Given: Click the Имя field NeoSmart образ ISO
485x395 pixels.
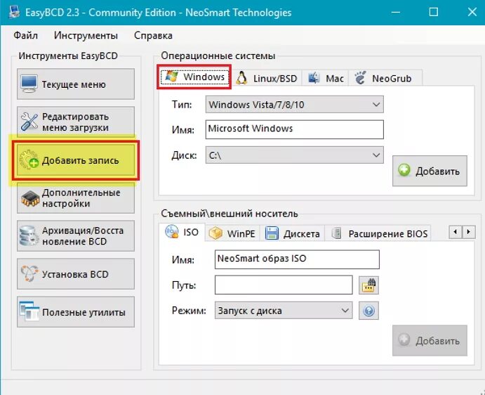Looking at the screenshot, I should coord(297,259).
